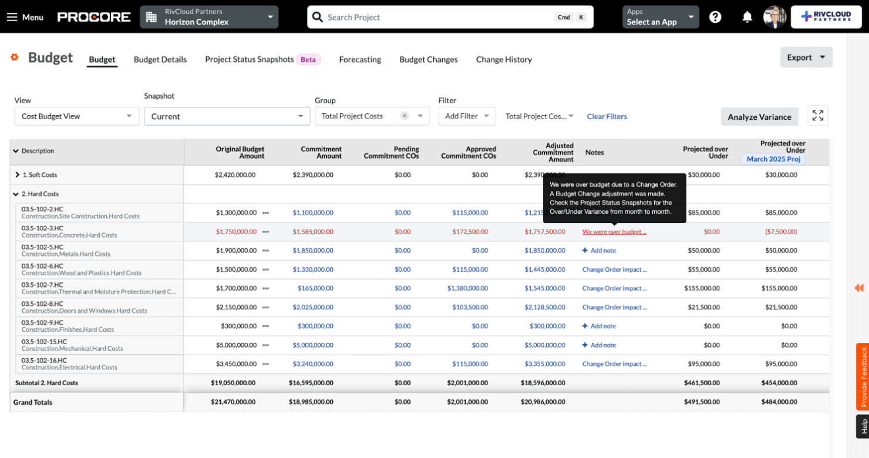Click the Procore logo
This screenshot has width=869, height=458.
point(94,16)
